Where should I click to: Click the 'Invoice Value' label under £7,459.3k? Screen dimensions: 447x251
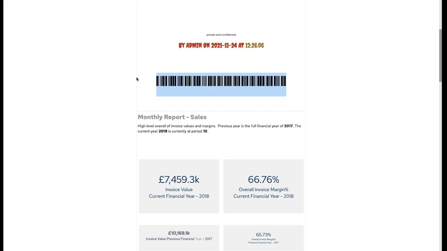point(179,190)
